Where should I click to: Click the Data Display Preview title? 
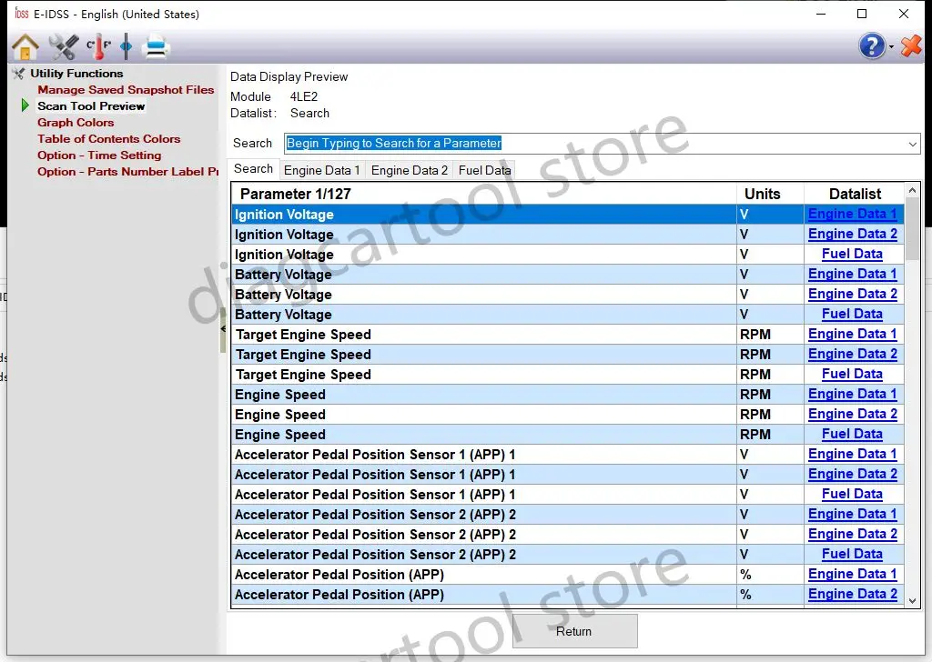click(289, 76)
